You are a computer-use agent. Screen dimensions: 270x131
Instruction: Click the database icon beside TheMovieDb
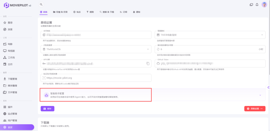(x=44, y=49)
